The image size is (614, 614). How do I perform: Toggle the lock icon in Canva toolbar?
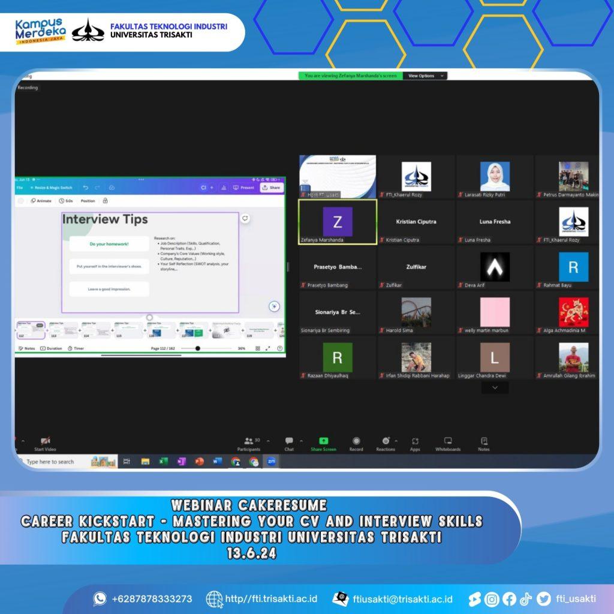pyautogui.click(x=105, y=200)
